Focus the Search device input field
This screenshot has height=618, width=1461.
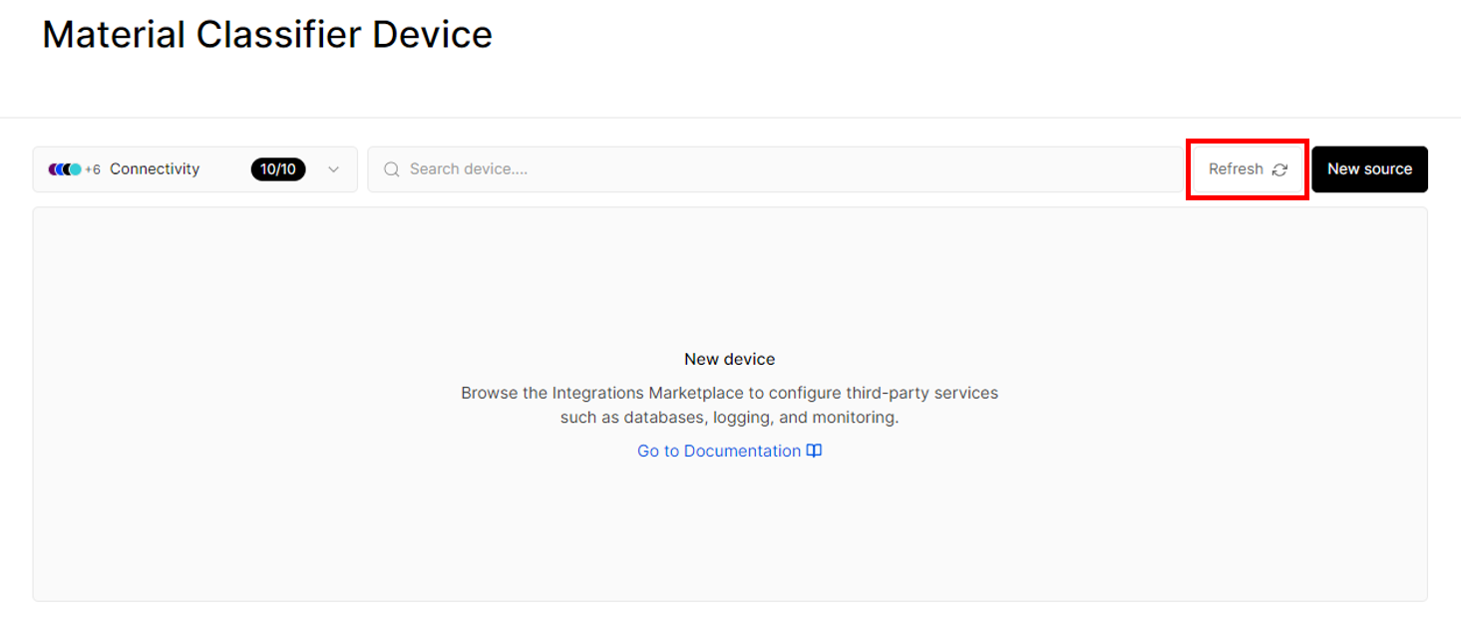coord(776,169)
